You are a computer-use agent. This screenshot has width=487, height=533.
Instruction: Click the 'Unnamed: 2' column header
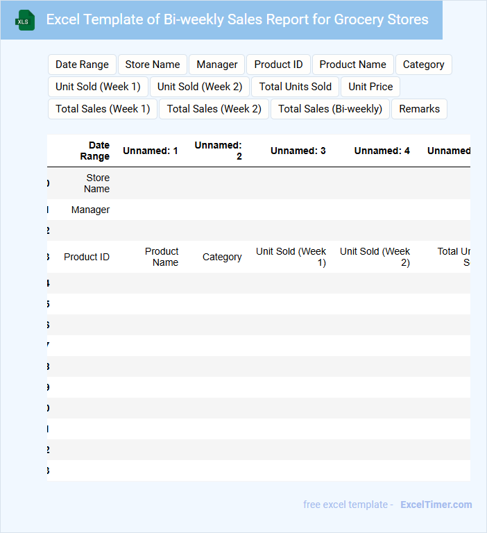pos(219,151)
